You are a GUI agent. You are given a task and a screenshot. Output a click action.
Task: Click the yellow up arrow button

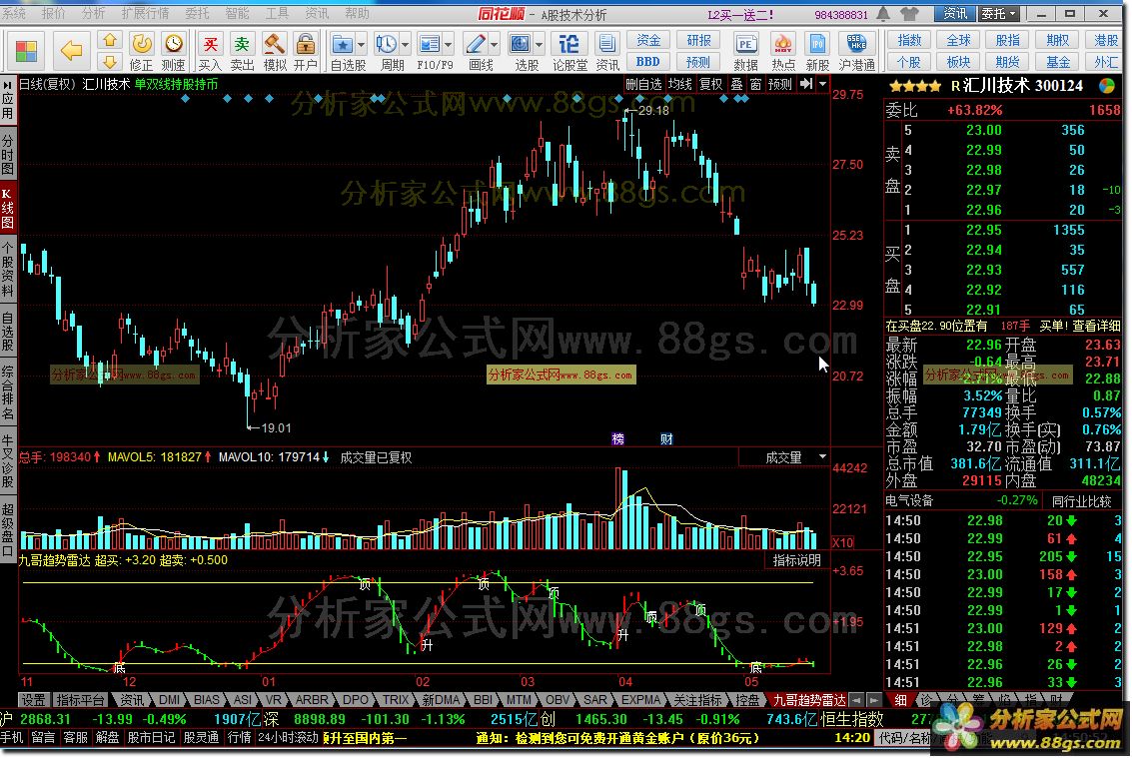(110, 40)
